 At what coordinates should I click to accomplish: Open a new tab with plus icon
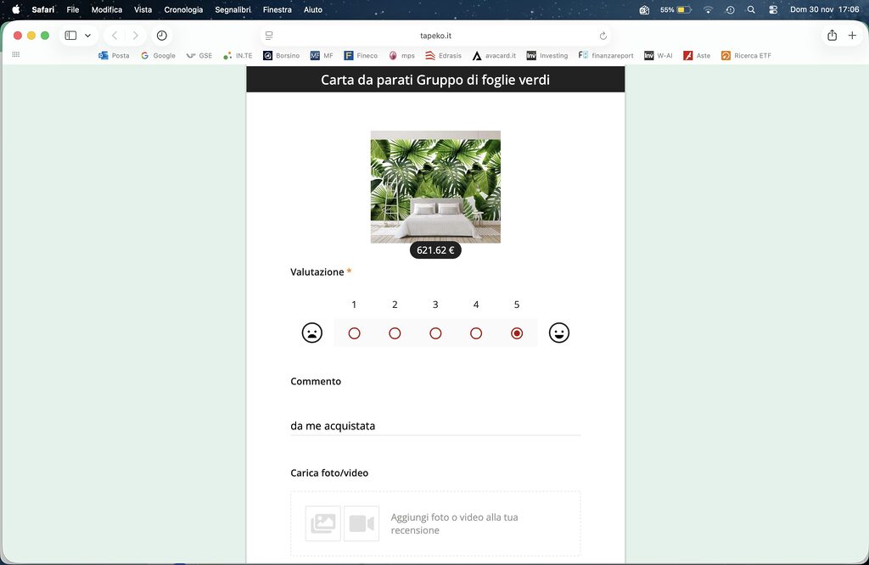[853, 36]
